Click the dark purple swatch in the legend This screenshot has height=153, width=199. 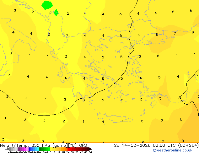pos(19,149)
